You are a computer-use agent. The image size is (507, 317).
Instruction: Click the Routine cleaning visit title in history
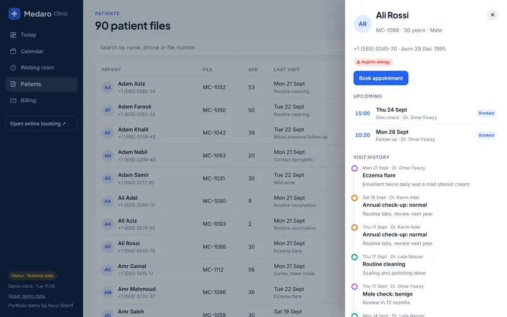point(384,264)
